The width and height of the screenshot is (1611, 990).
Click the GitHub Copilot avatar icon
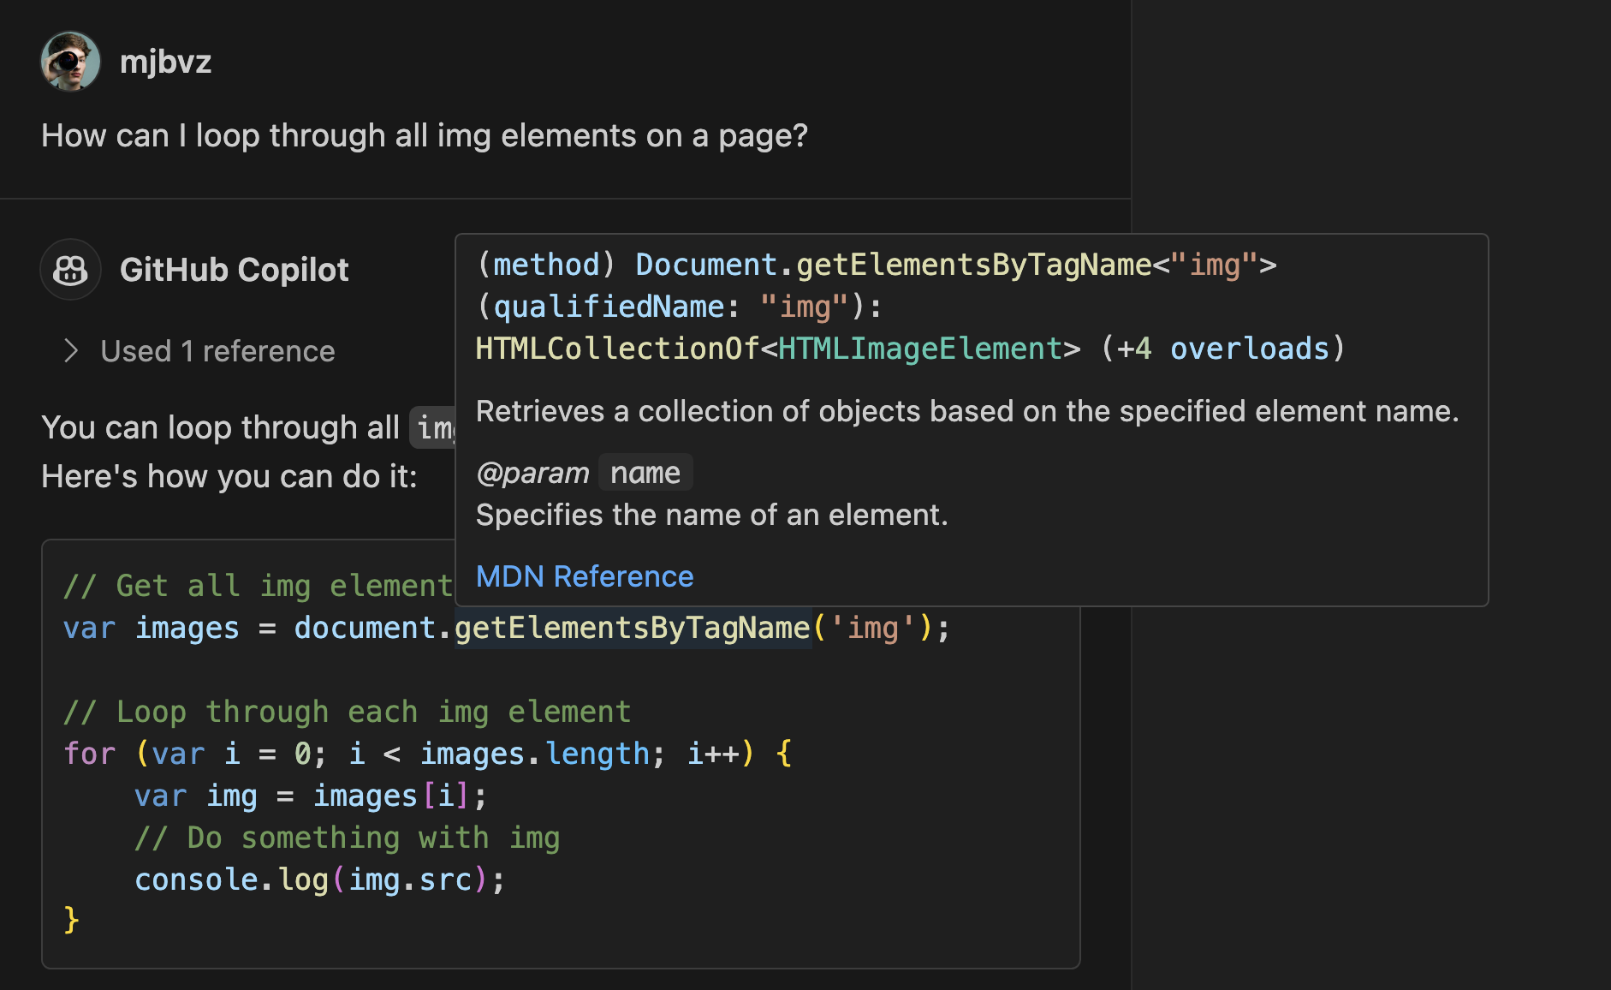pyautogui.click(x=70, y=269)
